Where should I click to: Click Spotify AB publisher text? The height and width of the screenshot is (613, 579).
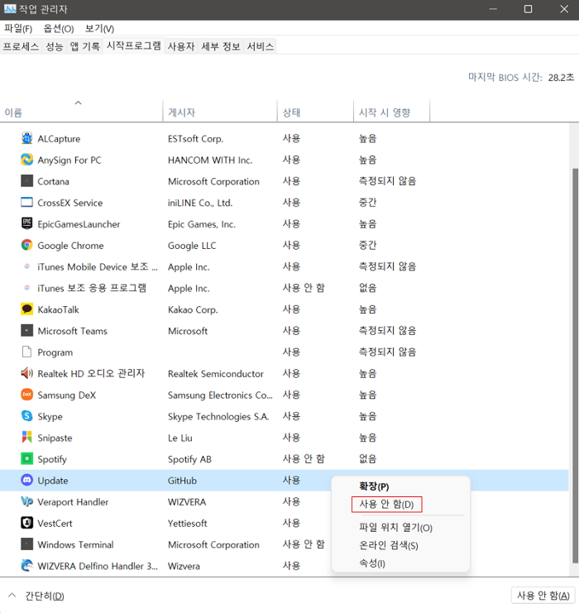(189, 459)
